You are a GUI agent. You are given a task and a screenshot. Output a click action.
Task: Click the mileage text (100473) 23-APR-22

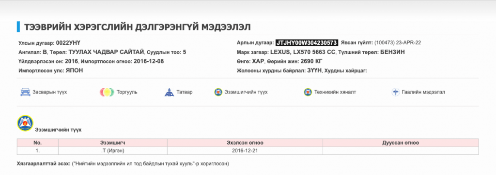pos(398,43)
